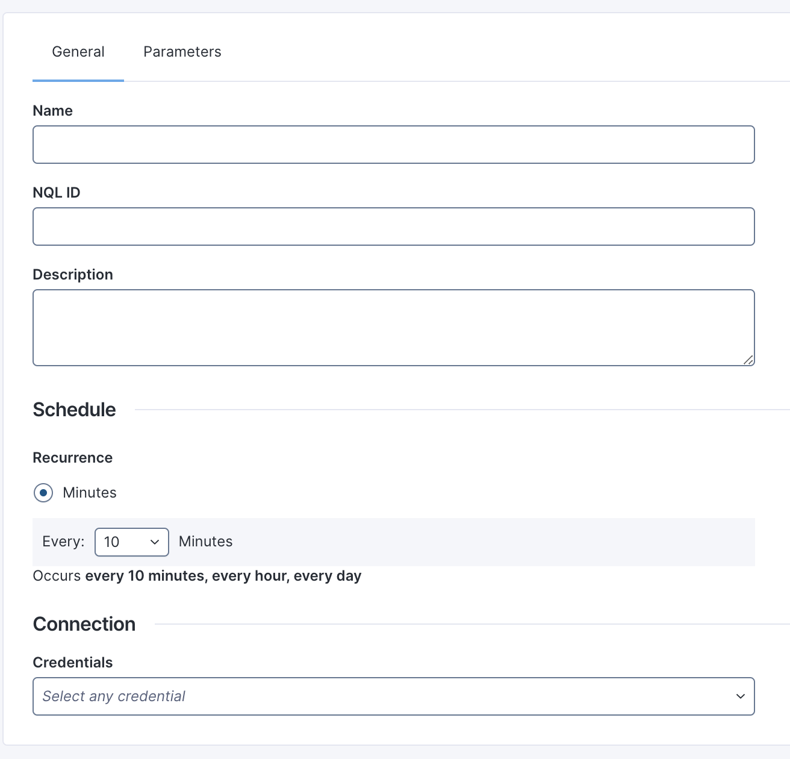Click the NQL ID field label

coord(57,193)
